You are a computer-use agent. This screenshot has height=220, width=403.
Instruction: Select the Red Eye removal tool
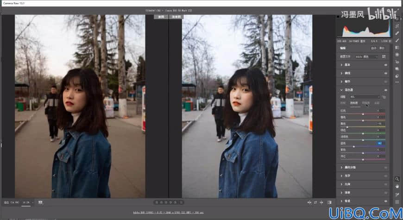point(397,62)
